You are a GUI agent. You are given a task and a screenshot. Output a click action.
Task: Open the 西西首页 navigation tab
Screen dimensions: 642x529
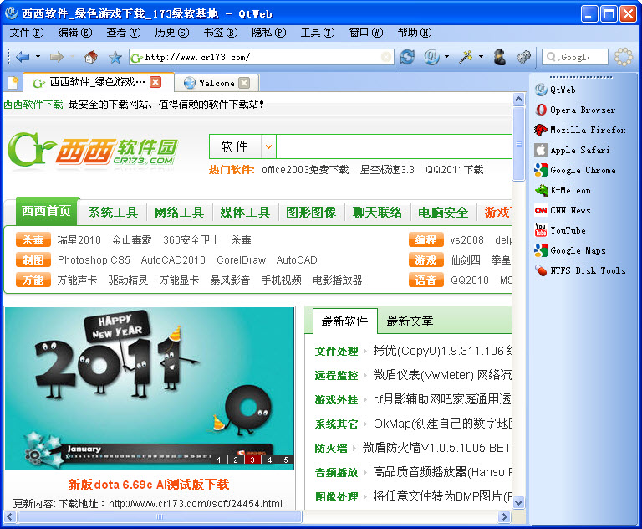click(46, 211)
